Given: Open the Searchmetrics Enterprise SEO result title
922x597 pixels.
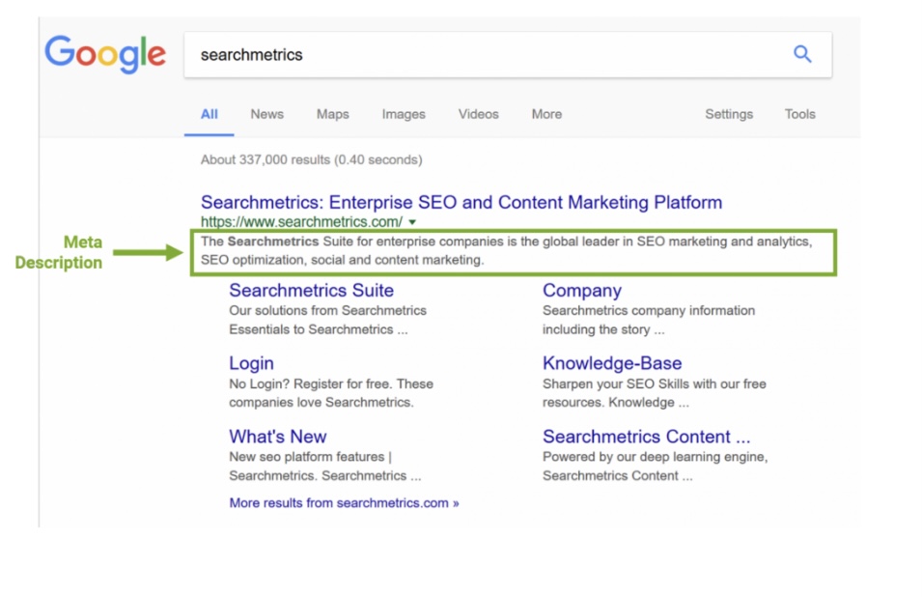Looking at the screenshot, I should point(461,203).
